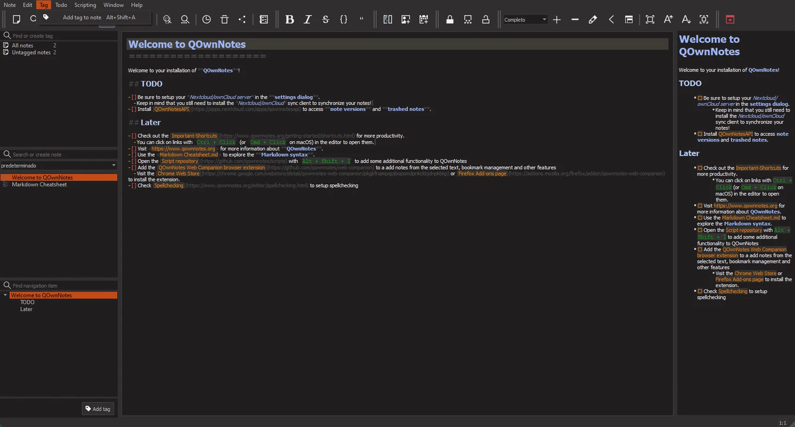The image size is (795, 427).
Task: Open Firefox Add-ons page link in preview
Action: (740, 279)
